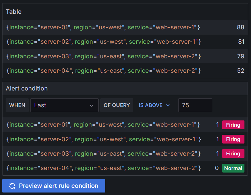Click the WHEN label in the alert condition
Viewport: 251px width, 195px height.
(x=17, y=105)
